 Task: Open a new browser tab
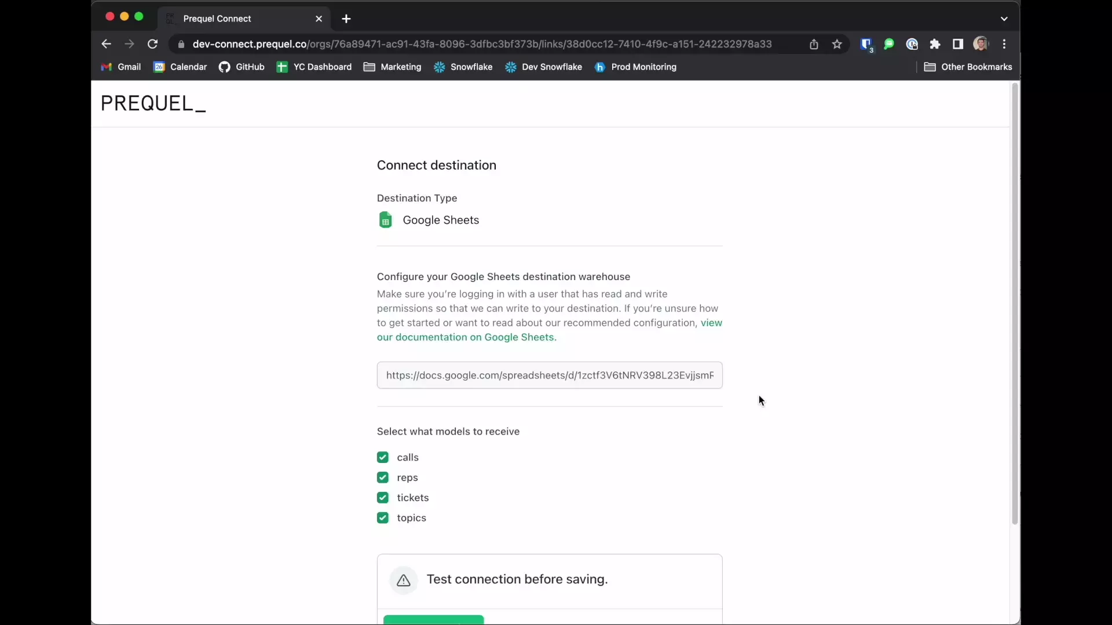(346, 19)
